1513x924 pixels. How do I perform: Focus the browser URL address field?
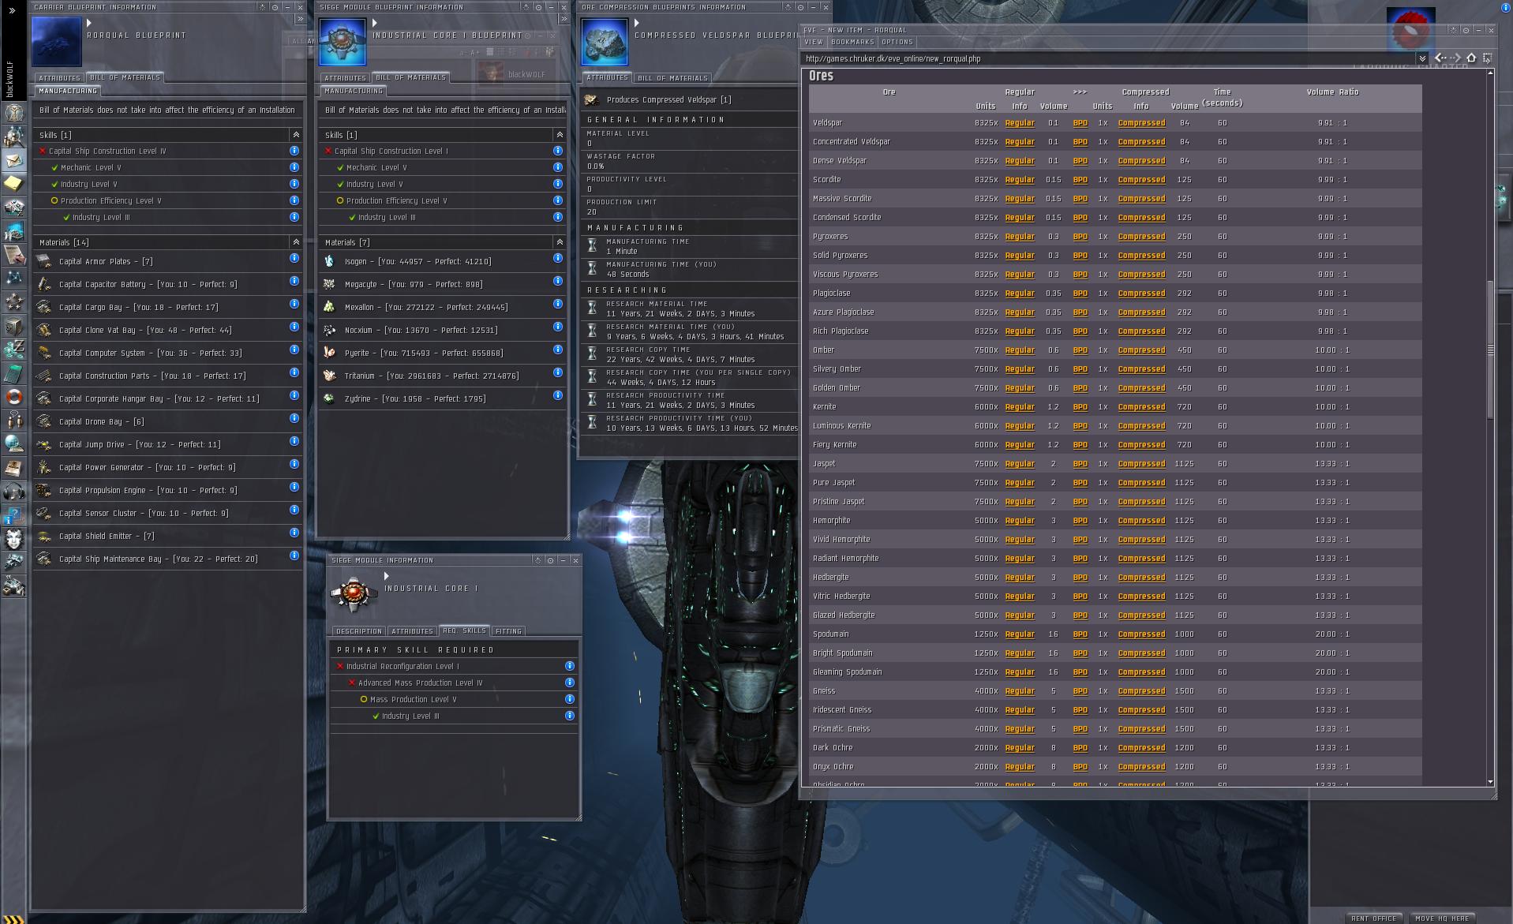click(x=1109, y=58)
